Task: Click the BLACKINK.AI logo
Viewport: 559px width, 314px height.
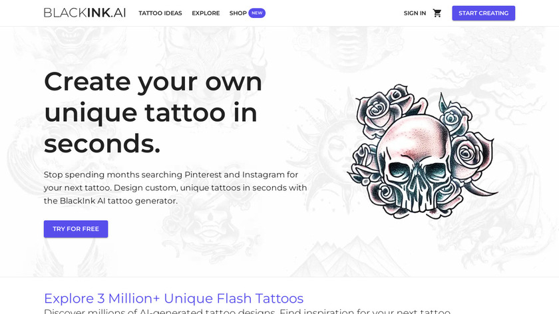Action: pos(85,13)
